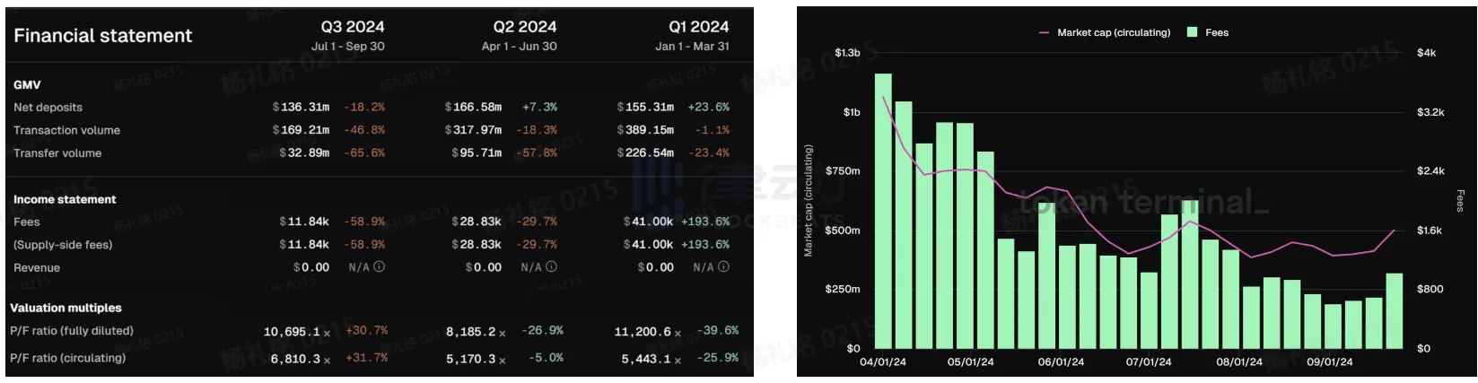Toggle the Fees series legend label

click(1217, 32)
